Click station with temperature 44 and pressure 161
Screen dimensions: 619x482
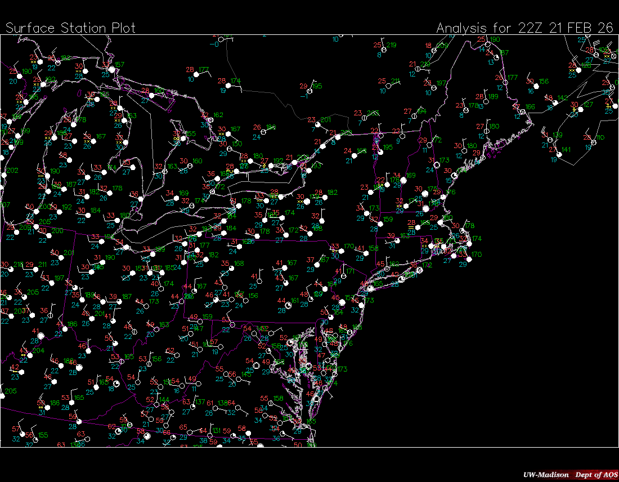(288, 305)
